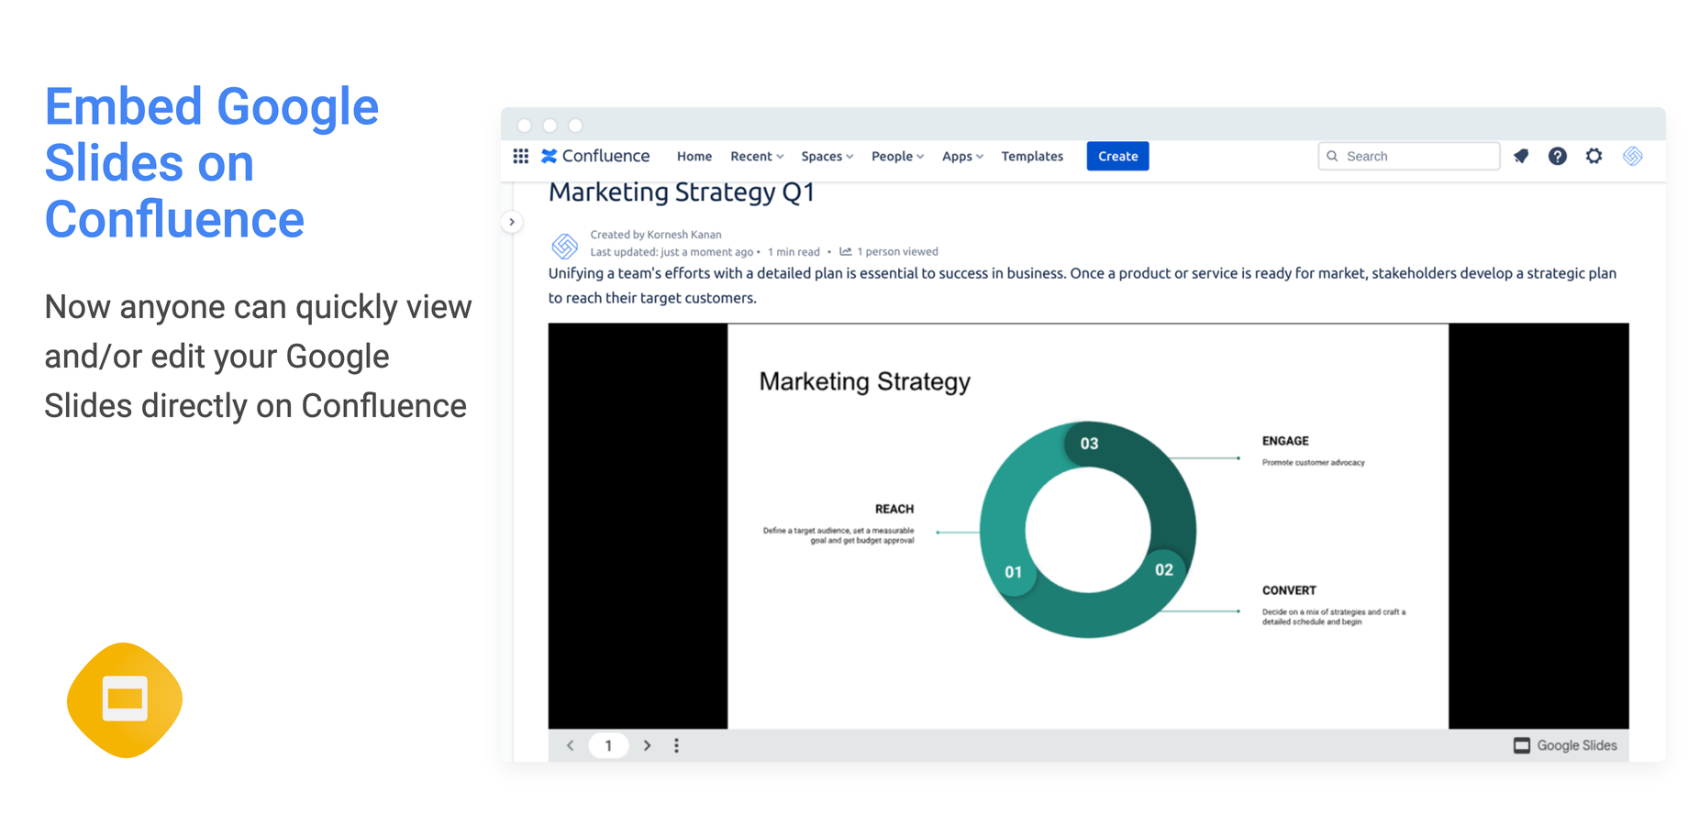Screen dimensions: 1688x825
Task: Click the Google Slides logo link
Action: [1565, 745]
